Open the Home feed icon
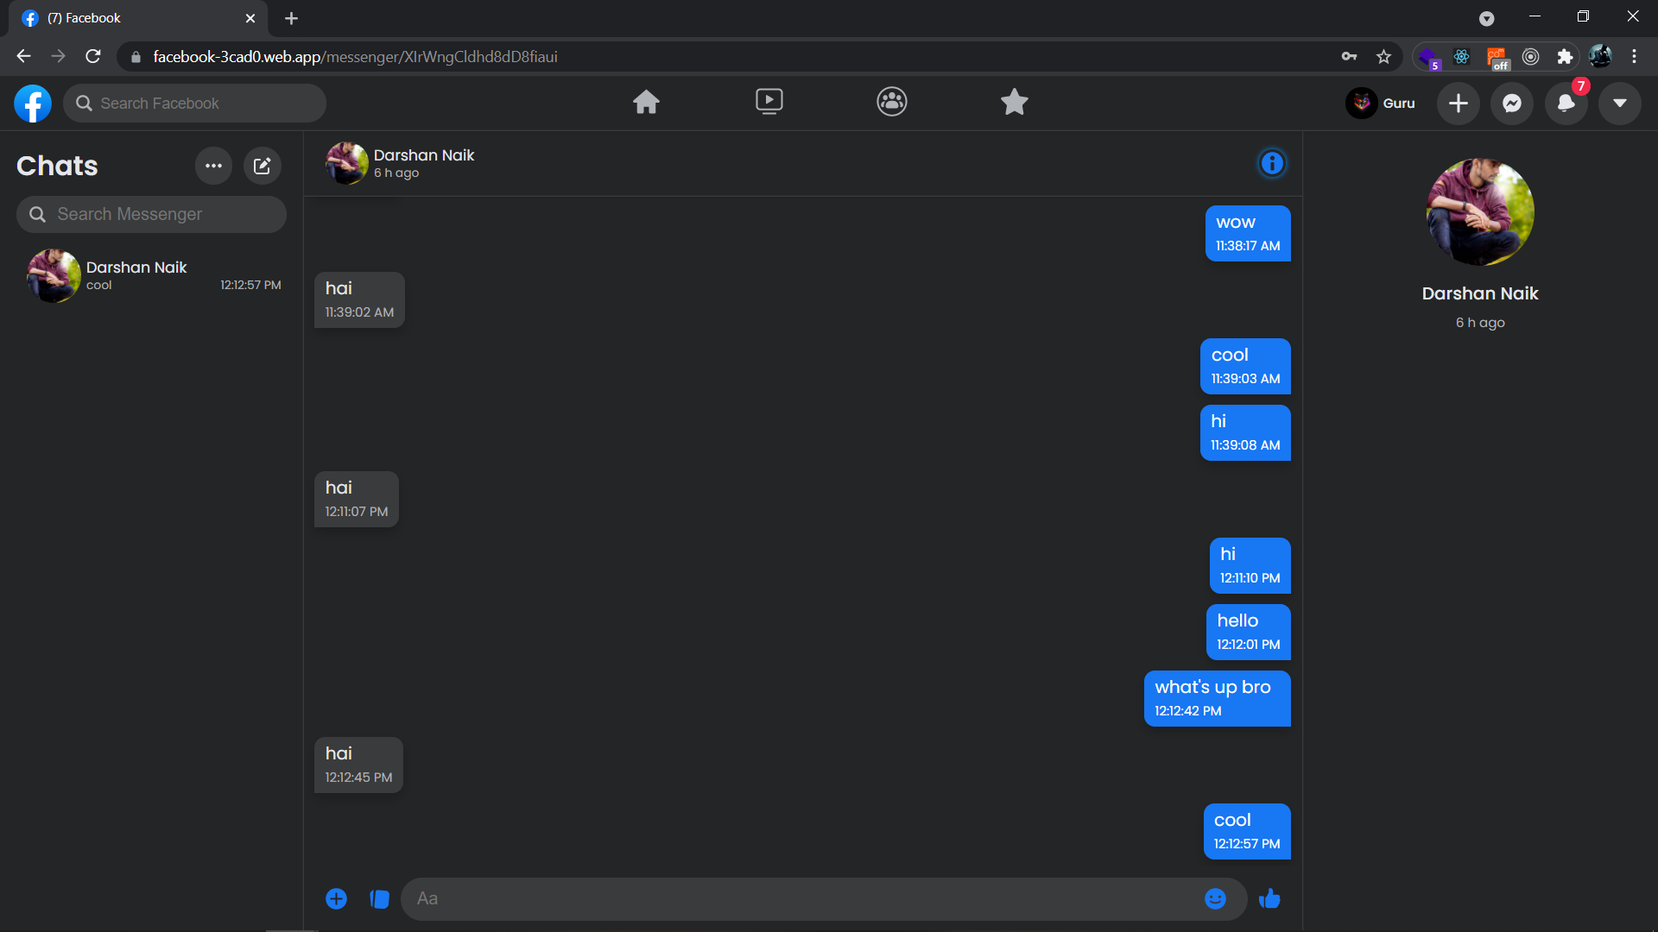The width and height of the screenshot is (1658, 932). point(646,103)
